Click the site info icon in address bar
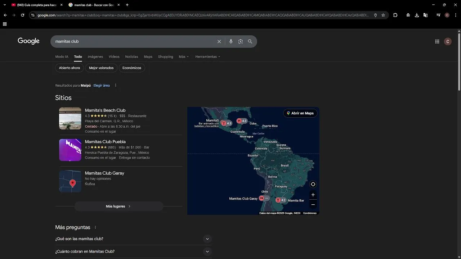Screen dimensions: 461x259 33,15
